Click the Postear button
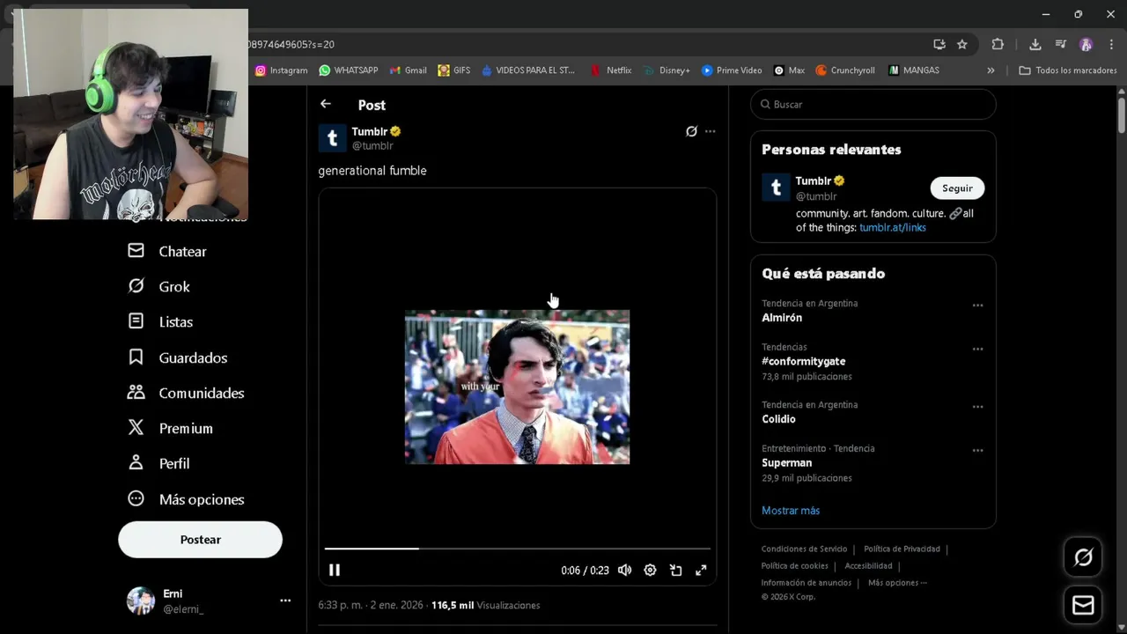Viewport: 1127px width, 634px height. point(200,540)
